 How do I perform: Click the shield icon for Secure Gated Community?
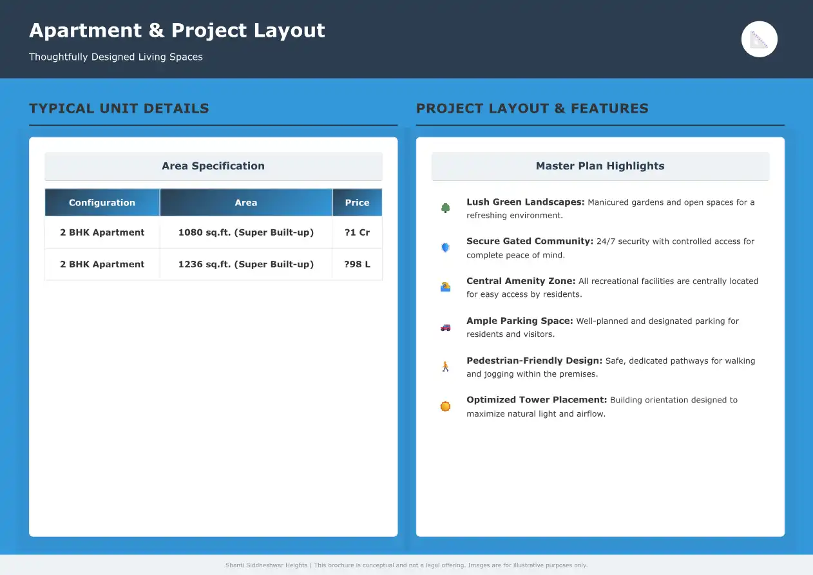click(445, 247)
